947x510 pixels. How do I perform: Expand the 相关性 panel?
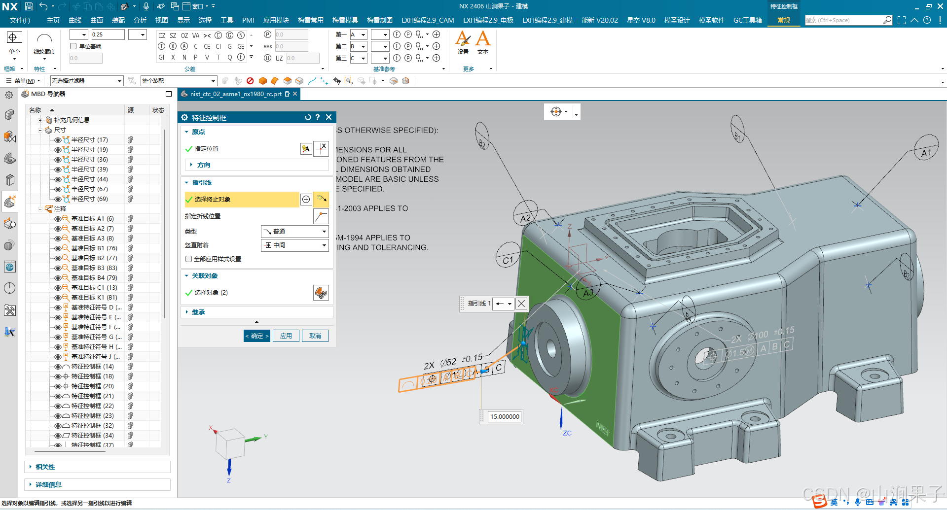click(97, 467)
